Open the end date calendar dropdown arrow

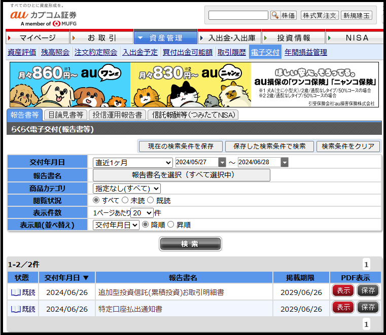click(285, 162)
